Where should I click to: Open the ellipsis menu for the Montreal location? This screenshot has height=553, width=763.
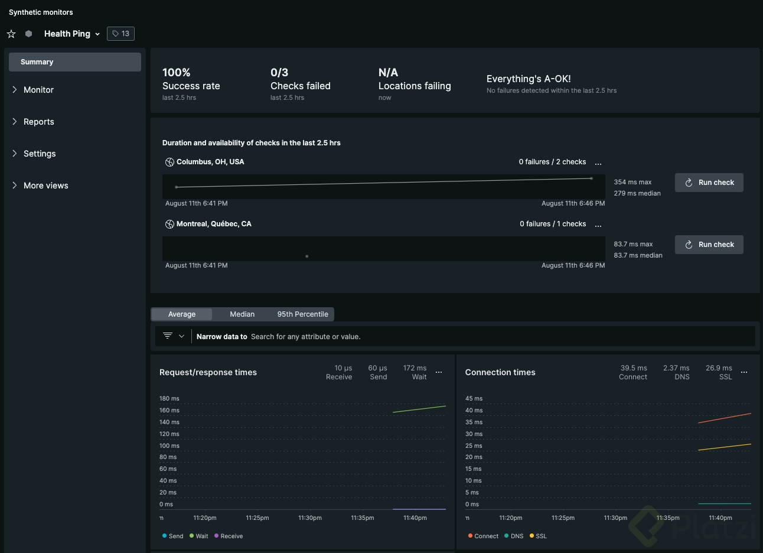pos(598,225)
